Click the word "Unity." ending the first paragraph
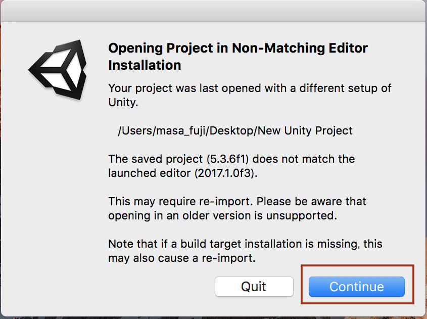Image resolution: width=427 pixels, height=319 pixels. coord(123,103)
